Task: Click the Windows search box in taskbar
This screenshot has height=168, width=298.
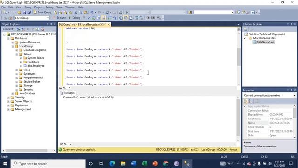Action: pyautogui.click(x=48, y=164)
